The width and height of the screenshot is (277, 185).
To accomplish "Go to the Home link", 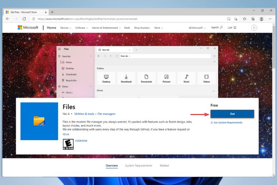I will click(52, 28).
